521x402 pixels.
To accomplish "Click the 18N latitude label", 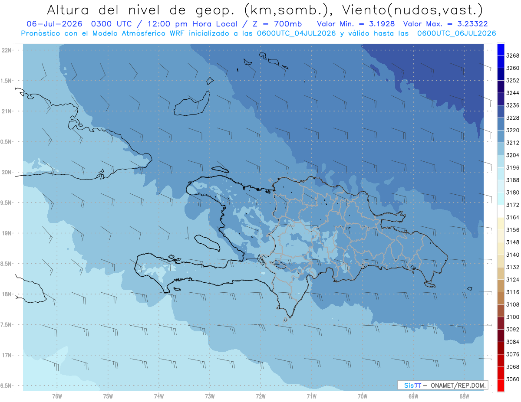I will (x=6, y=294).
